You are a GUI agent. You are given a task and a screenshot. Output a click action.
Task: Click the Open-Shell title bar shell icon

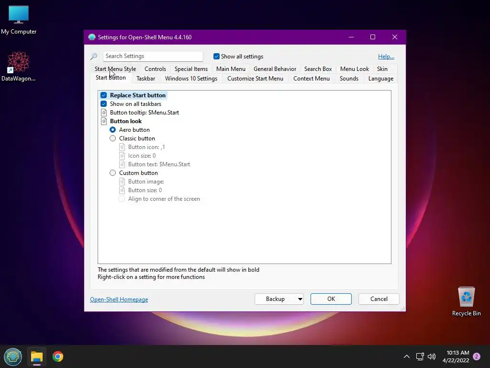coord(92,37)
